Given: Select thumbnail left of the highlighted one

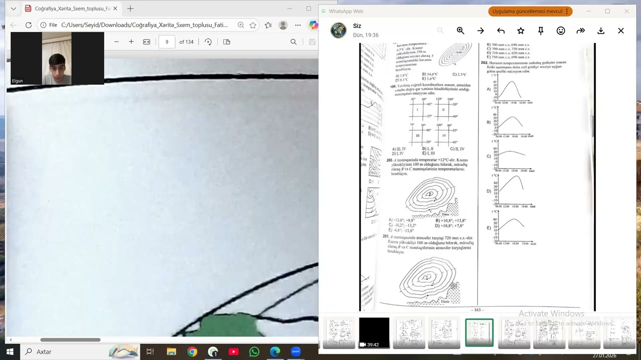Looking at the screenshot, I should [444, 332].
